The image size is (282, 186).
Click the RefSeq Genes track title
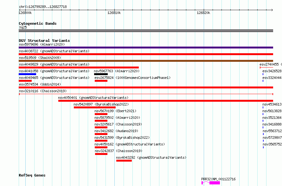click(32, 176)
